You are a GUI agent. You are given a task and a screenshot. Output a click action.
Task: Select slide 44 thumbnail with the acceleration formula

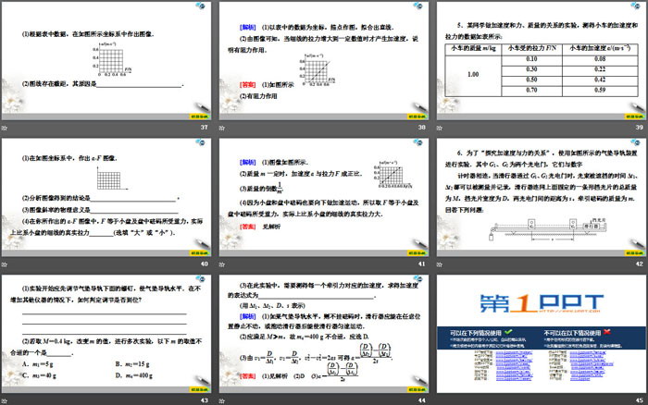[324, 334]
